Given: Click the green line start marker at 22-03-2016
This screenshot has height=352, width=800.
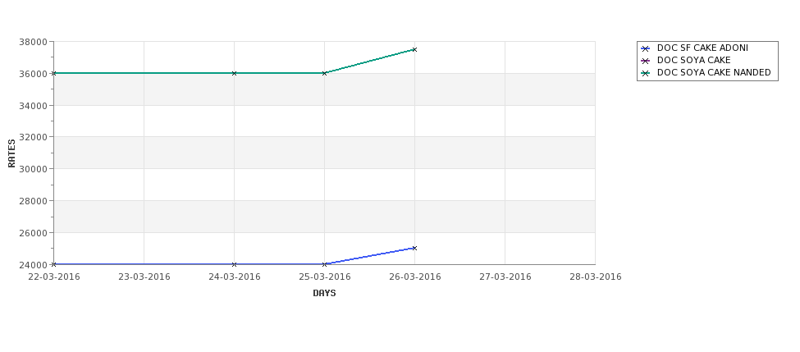Looking at the screenshot, I should pos(54,74).
